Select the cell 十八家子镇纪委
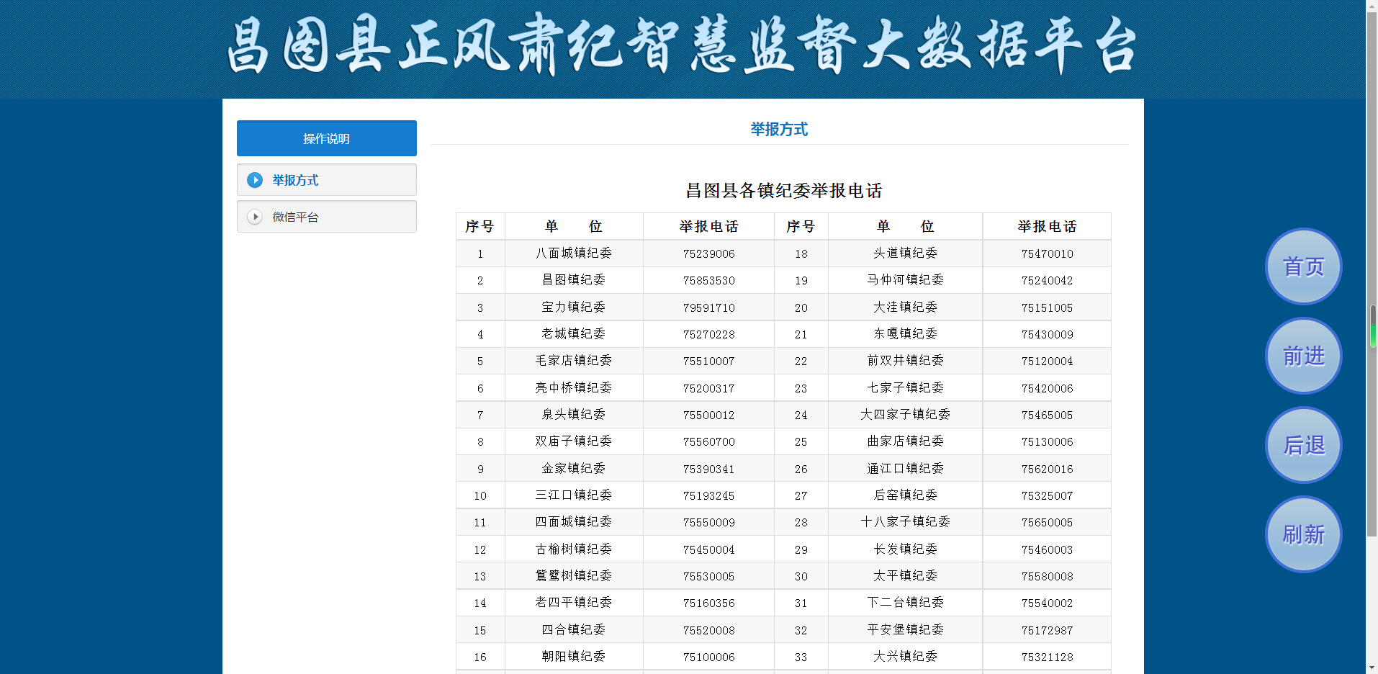This screenshot has height=674, width=1378. [x=906, y=522]
